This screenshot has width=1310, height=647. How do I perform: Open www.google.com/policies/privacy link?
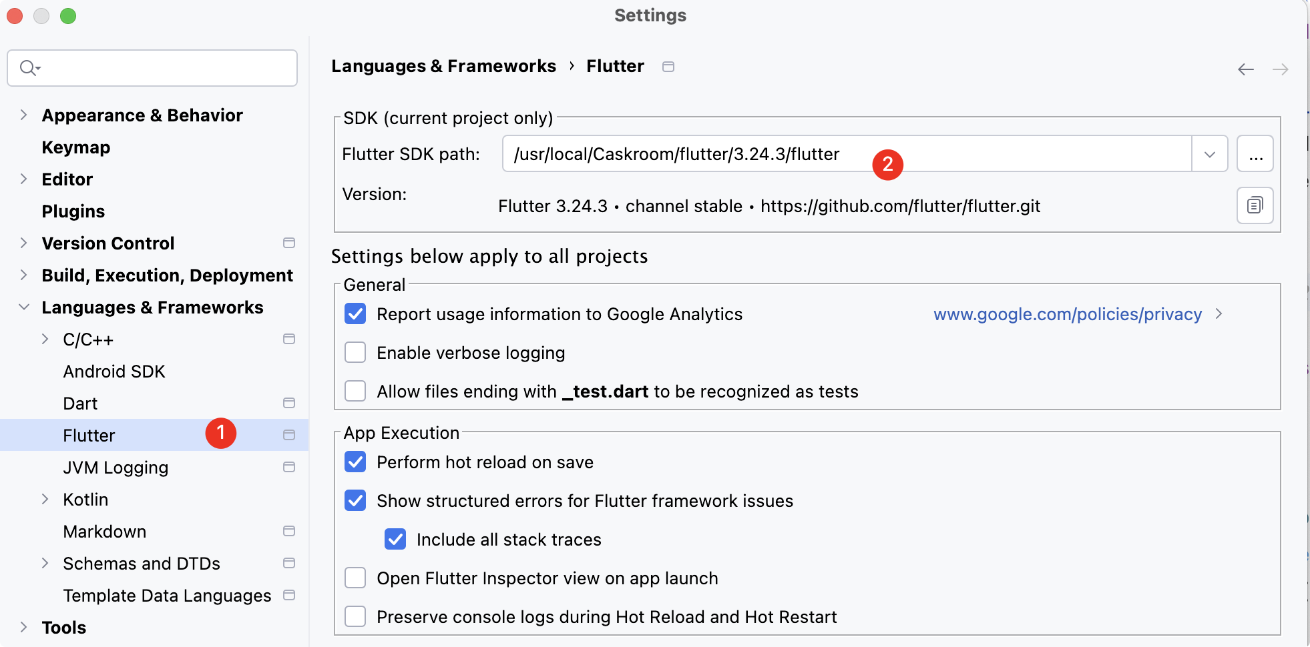tap(1068, 314)
